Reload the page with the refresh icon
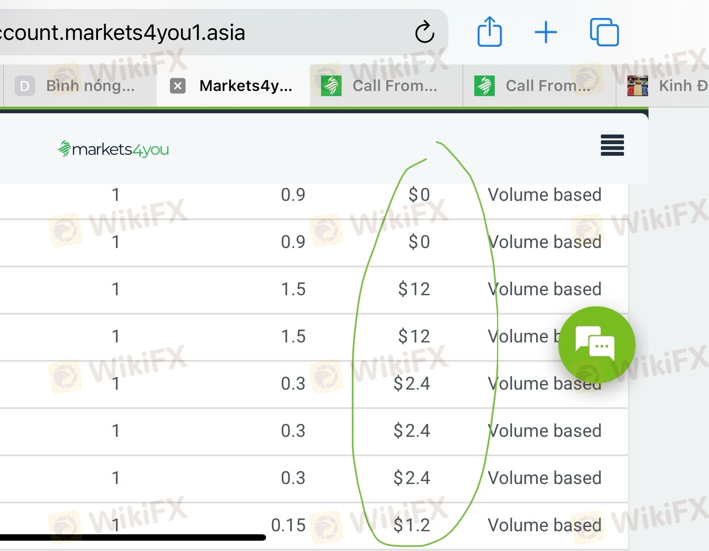709x551 pixels. click(424, 32)
